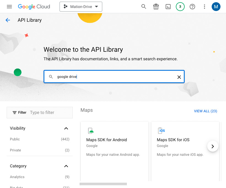Screen dimensions: 226x188
Task: Clear the search with the X button
Action: pos(179,77)
